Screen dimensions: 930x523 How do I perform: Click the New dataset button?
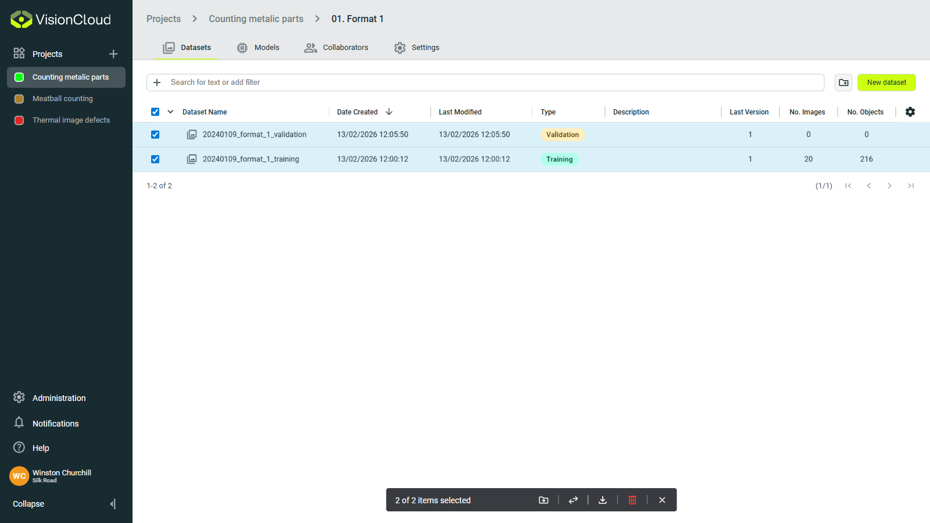coord(886,82)
